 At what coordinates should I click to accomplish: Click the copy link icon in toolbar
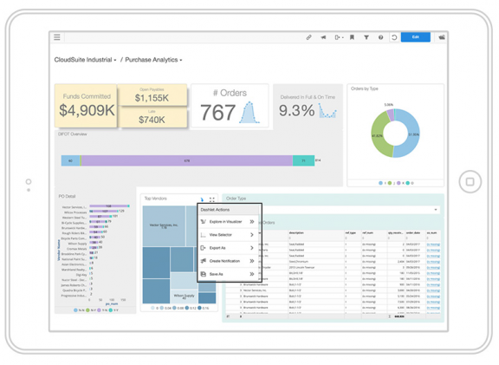pos(308,37)
